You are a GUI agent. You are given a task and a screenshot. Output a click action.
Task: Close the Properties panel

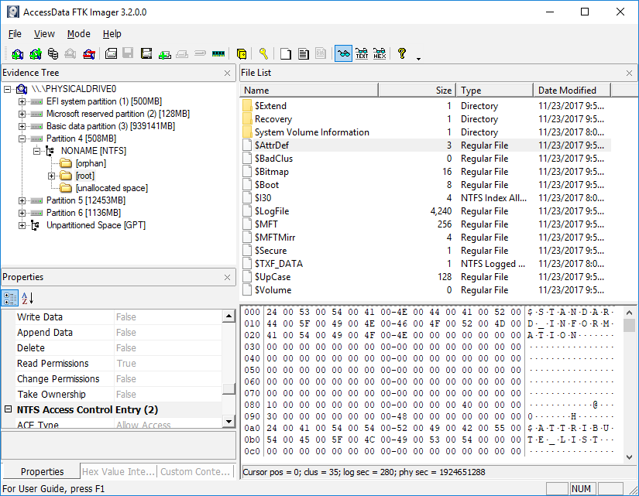pyautogui.click(x=228, y=278)
